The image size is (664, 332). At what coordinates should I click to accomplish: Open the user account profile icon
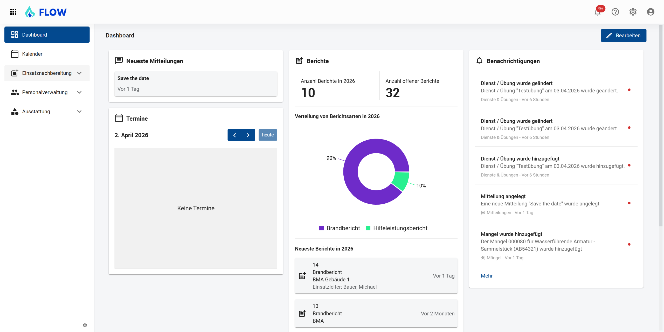(x=651, y=12)
